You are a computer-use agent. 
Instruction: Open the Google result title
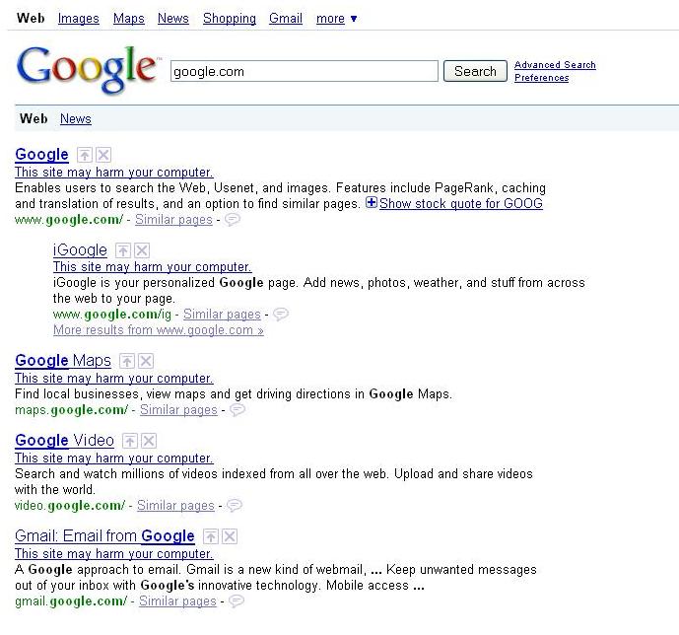(x=41, y=155)
